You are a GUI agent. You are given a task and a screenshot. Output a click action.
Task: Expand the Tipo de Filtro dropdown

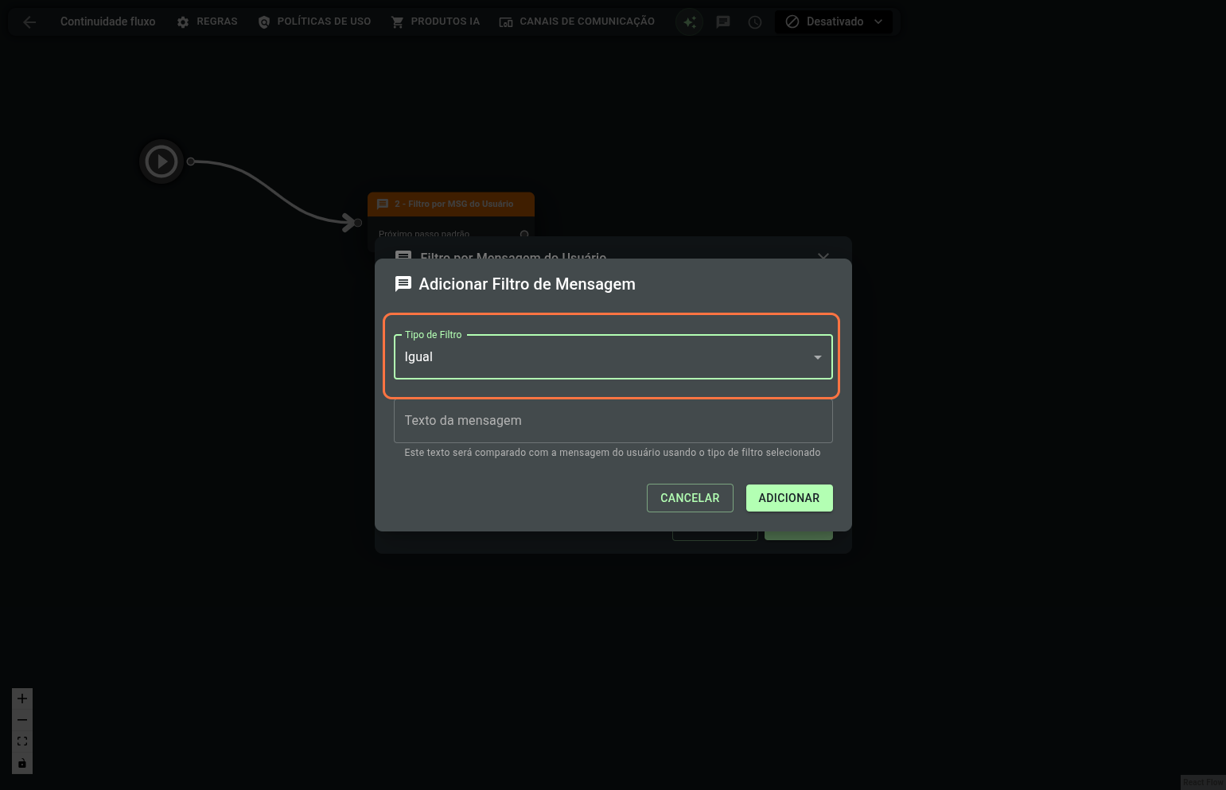tap(613, 357)
